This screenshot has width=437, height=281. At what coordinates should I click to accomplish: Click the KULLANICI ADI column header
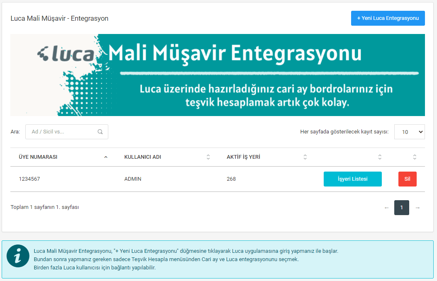click(x=143, y=157)
